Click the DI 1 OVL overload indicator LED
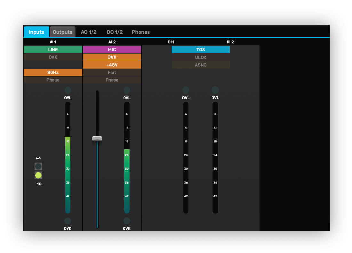Screen dimensions: 352x253 pyautogui.click(x=186, y=90)
